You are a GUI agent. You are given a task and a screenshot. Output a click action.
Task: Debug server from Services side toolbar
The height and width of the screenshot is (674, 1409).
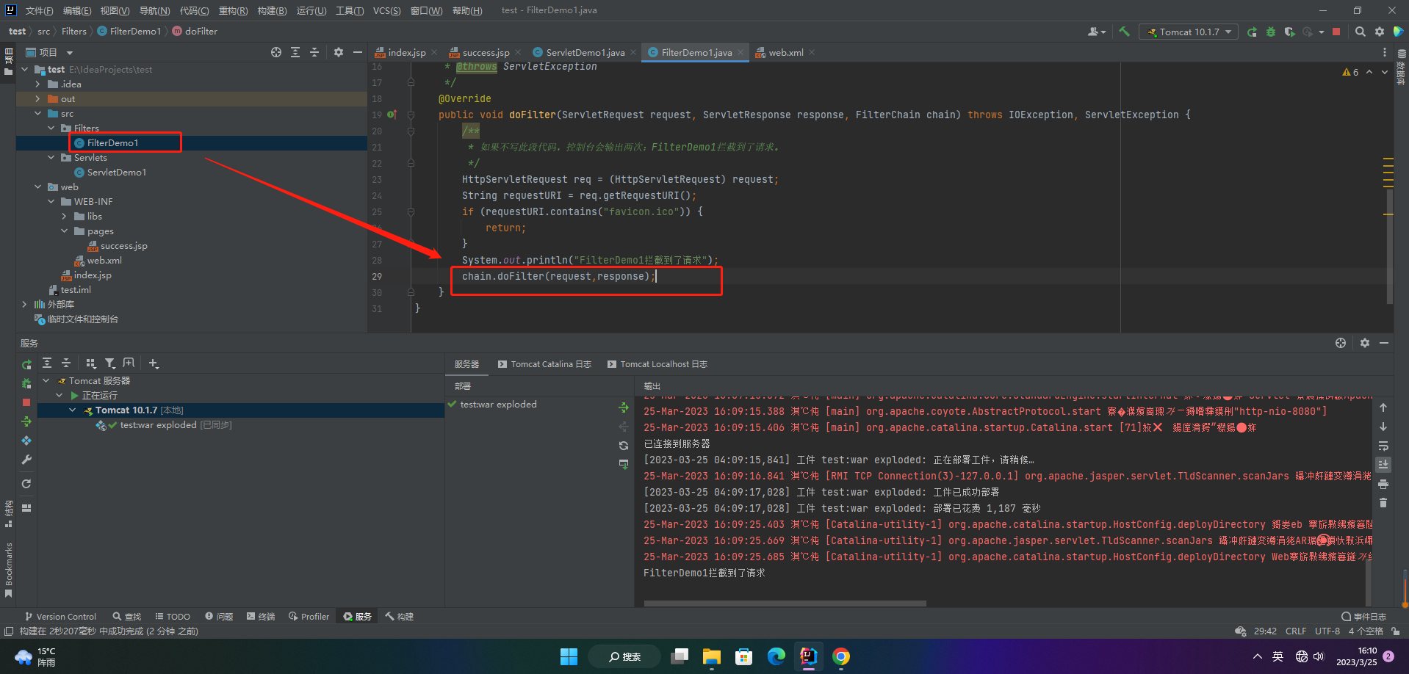(26, 383)
